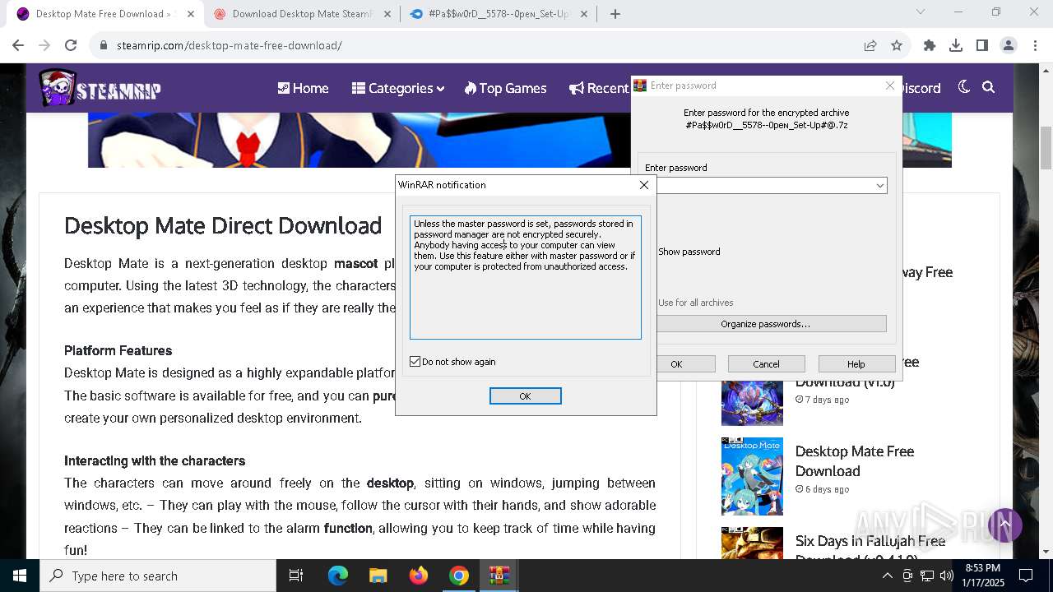Reload the SteamRIP page
This screenshot has height=592, width=1053.
(71, 45)
